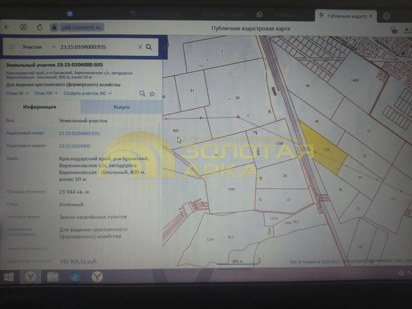Select the Информация tab

40,107
